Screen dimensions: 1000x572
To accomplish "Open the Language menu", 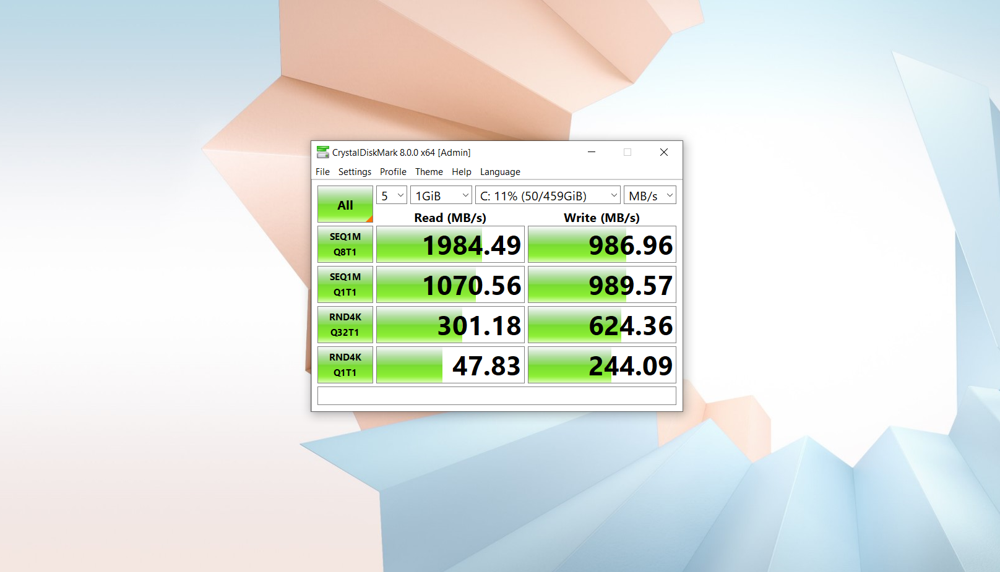I will pyautogui.click(x=500, y=172).
